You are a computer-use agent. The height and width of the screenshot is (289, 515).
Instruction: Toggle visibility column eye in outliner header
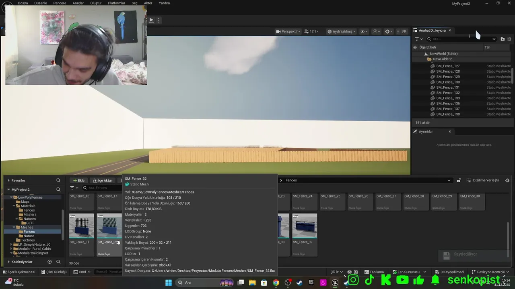[x=415, y=47]
